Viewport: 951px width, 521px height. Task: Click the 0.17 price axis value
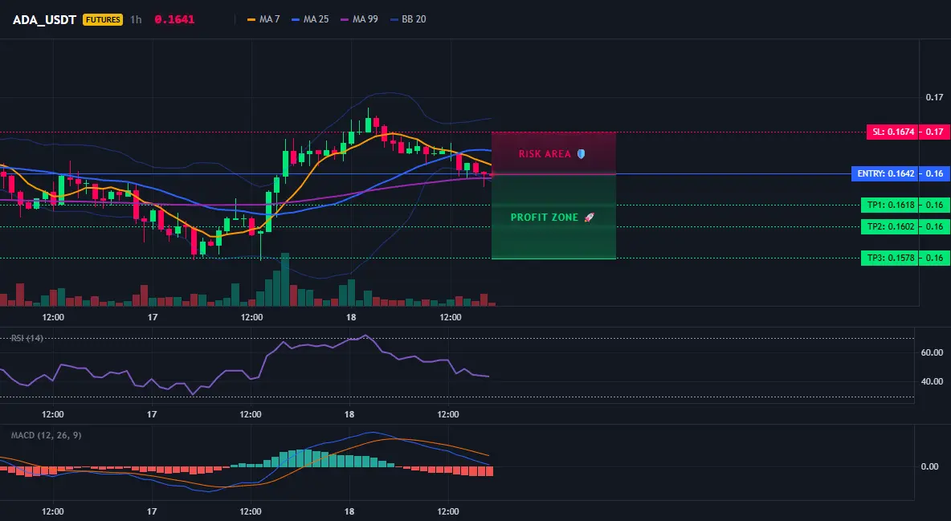coord(935,97)
